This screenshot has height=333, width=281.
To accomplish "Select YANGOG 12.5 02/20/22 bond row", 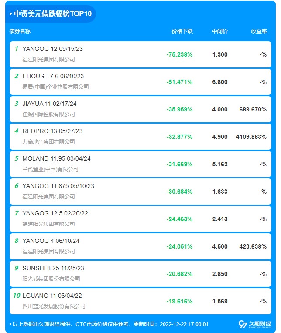I will (x=140, y=219).
